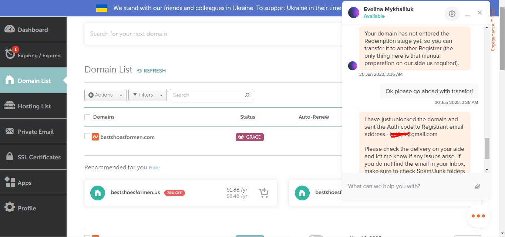Click the REFRESH link
The width and height of the screenshot is (505, 237).
pyautogui.click(x=151, y=71)
